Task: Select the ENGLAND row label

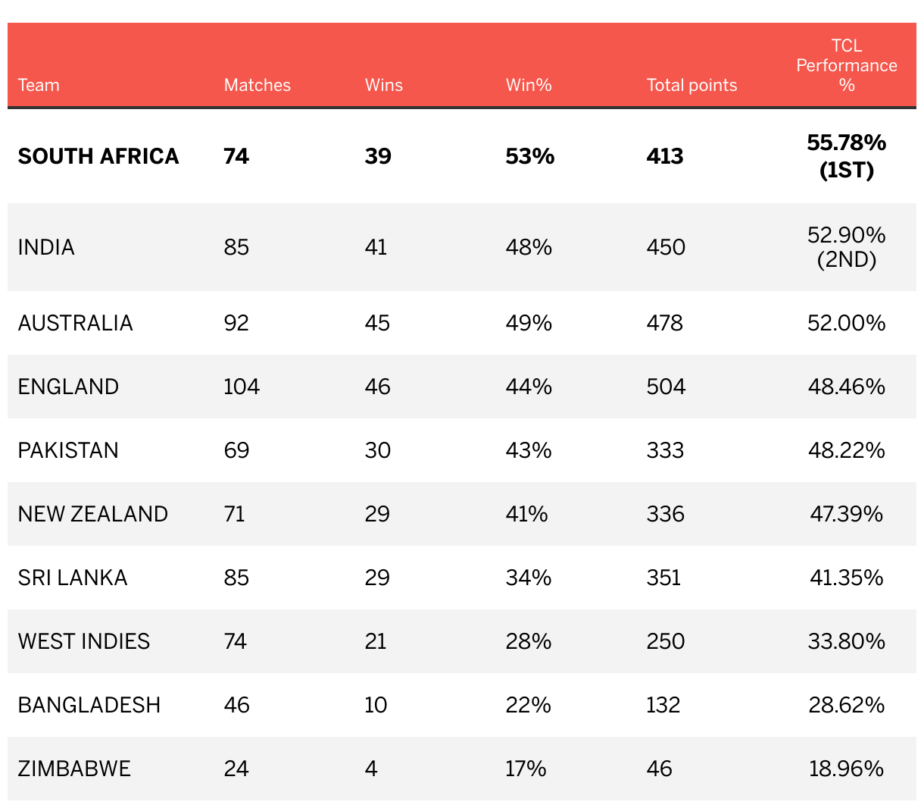Action: tap(68, 387)
